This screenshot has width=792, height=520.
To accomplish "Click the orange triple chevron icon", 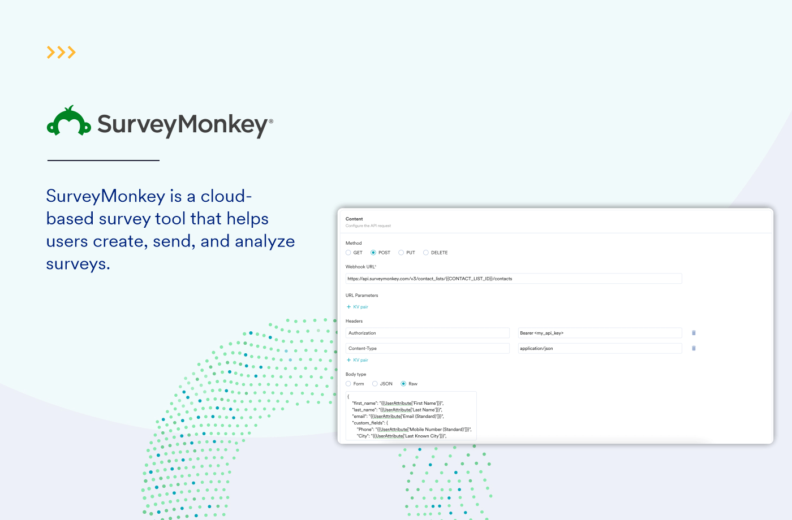I will coord(61,53).
